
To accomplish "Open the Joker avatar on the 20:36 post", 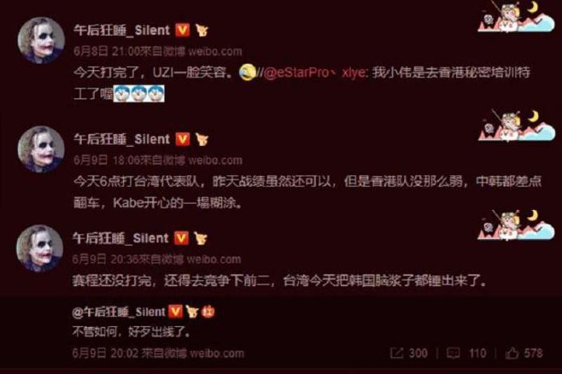I will (x=40, y=248).
